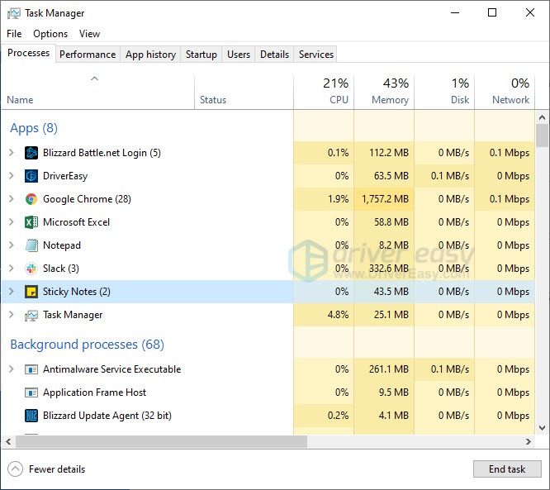Click the Fewer details arrow icon

click(x=15, y=469)
